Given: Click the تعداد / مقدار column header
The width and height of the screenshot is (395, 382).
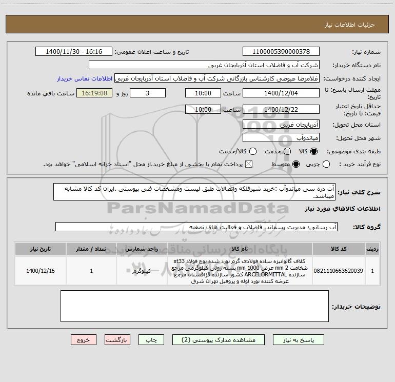Looking at the screenshot, I should point(91,249).
